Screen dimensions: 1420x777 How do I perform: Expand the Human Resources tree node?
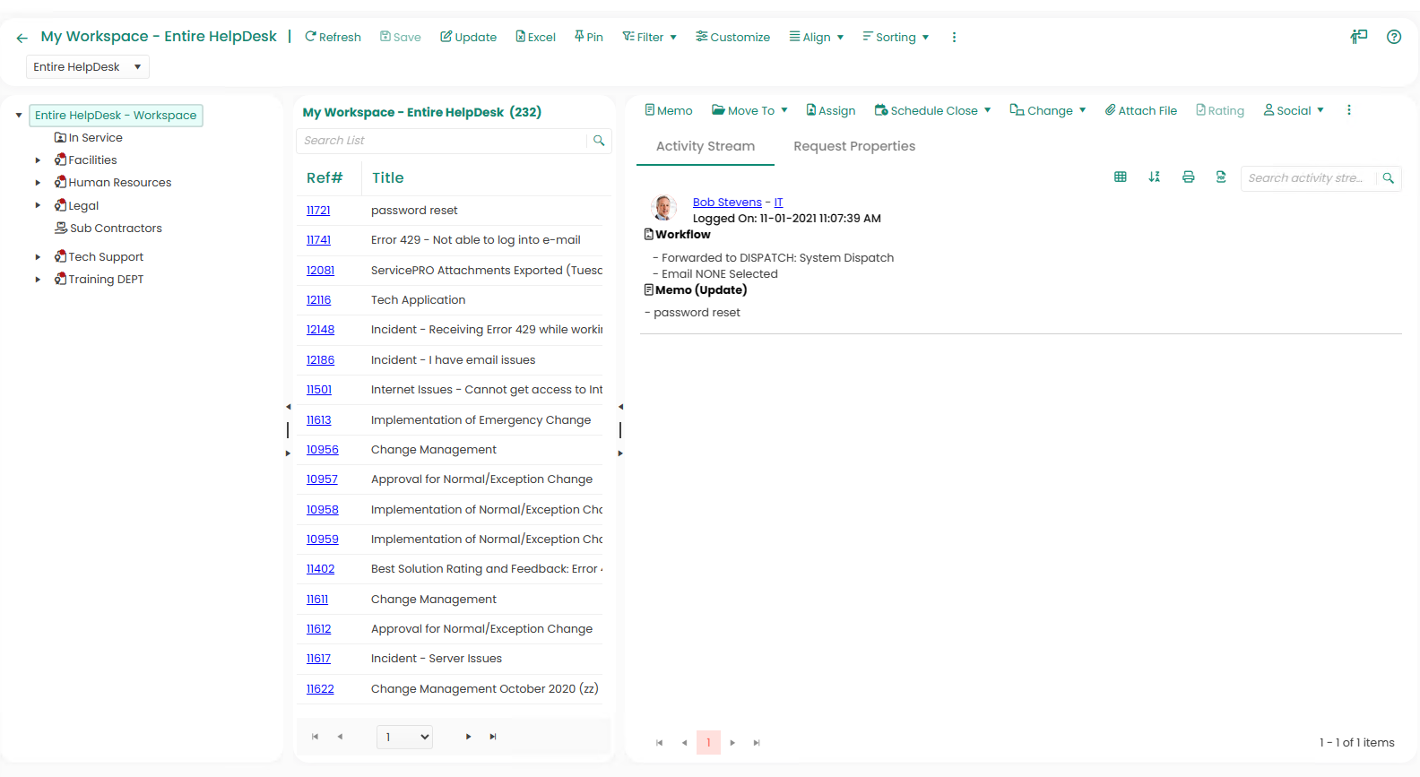pyautogui.click(x=38, y=183)
